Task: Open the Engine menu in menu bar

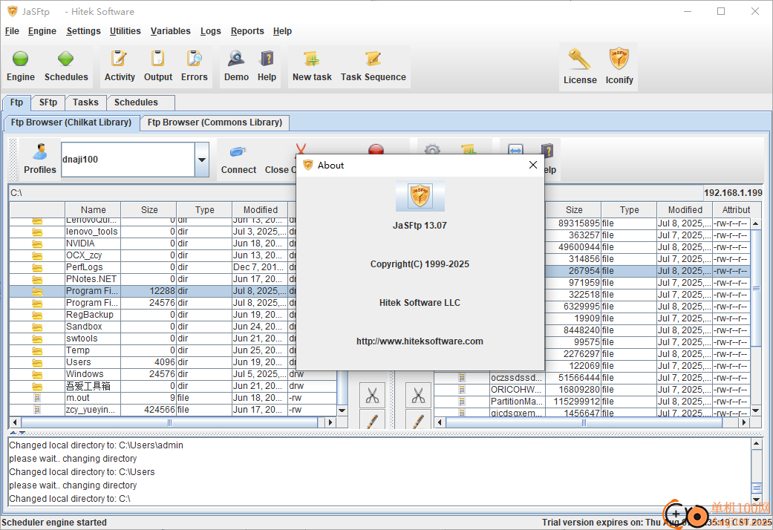Action: click(x=42, y=31)
